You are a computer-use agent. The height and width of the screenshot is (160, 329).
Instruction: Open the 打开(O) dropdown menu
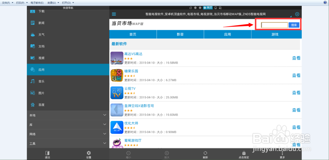click(x=68, y=3)
